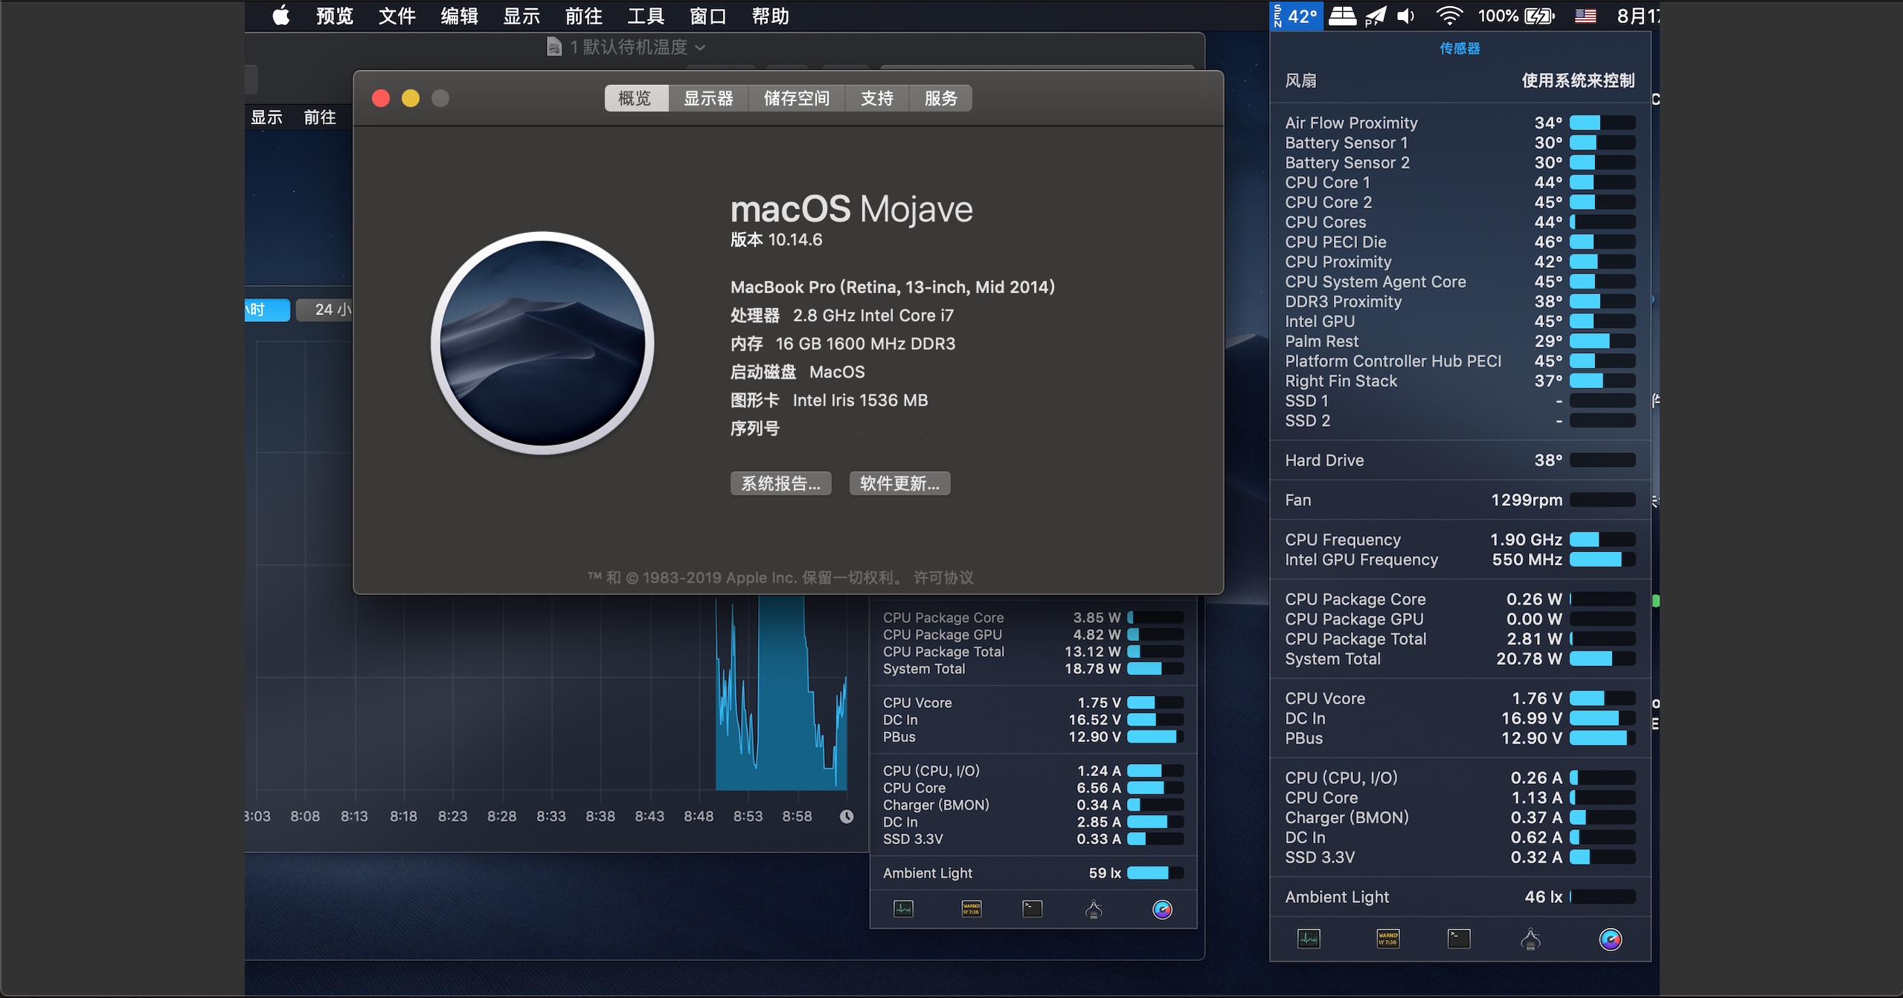Launch Terminal from sensors panel footer
This screenshot has width=1903, height=998.
click(1458, 939)
